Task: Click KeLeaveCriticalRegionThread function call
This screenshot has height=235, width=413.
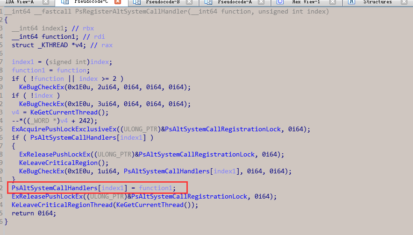Action: coord(62,205)
